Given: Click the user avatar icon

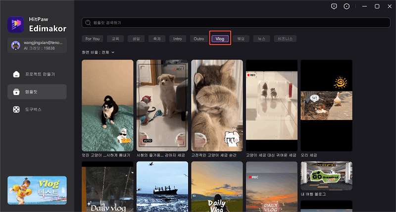Looking at the screenshot, I should tap(16, 45).
